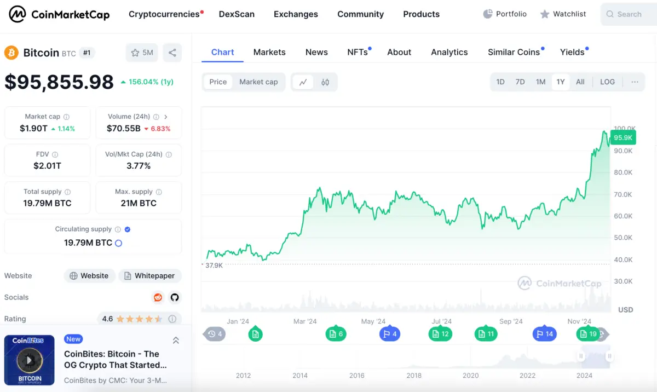Click the Rating info icon
657x392 pixels.
172,319
